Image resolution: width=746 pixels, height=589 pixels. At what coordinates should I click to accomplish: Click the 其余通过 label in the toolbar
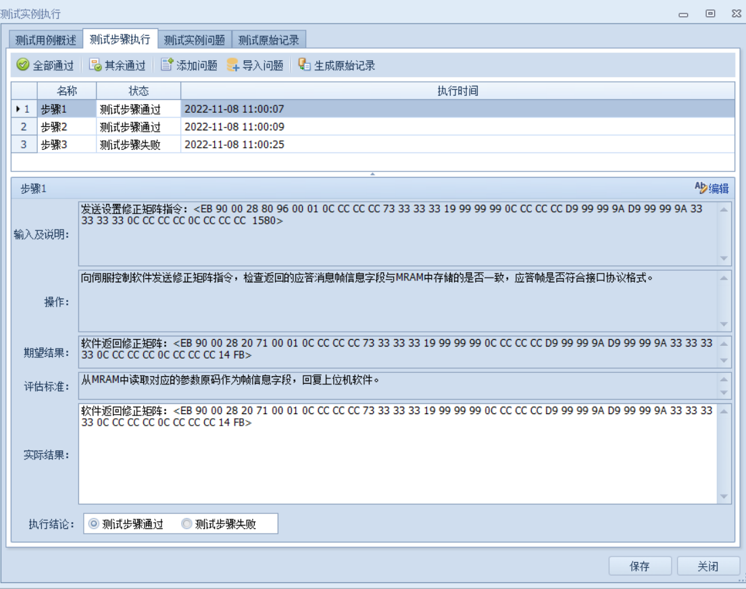click(x=125, y=66)
